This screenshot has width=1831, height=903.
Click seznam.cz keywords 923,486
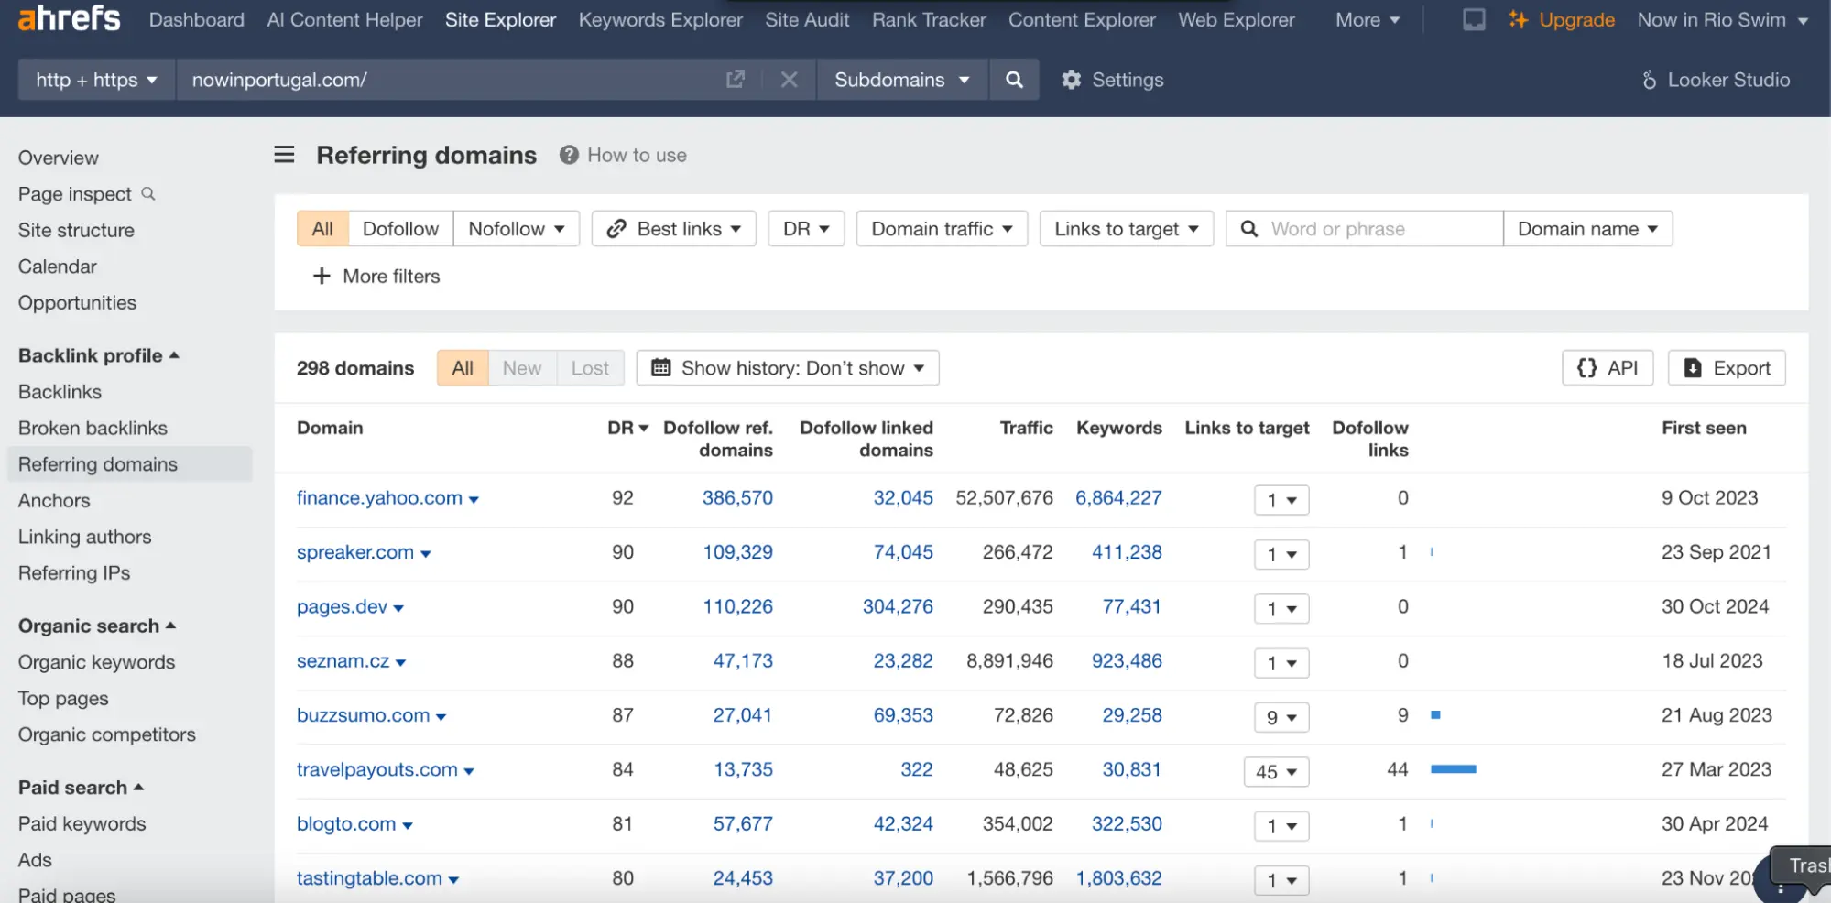click(1127, 660)
